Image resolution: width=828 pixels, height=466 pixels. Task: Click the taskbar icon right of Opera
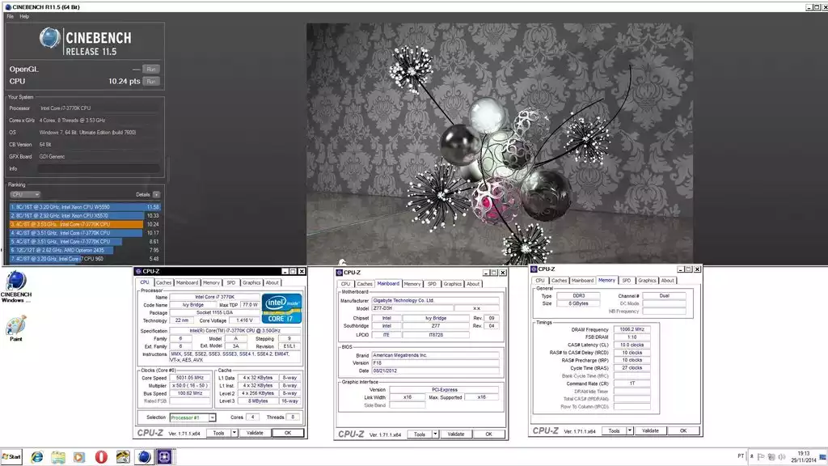point(123,456)
